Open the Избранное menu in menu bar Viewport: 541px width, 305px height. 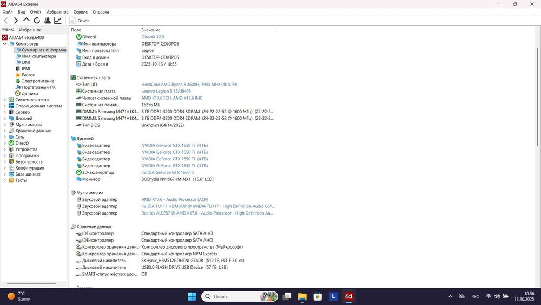(57, 12)
